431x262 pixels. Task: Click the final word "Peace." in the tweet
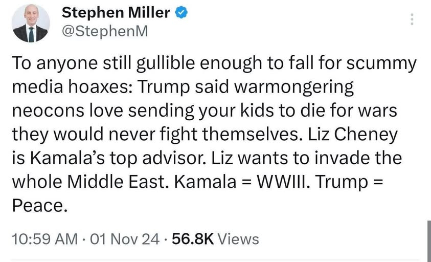tap(39, 205)
